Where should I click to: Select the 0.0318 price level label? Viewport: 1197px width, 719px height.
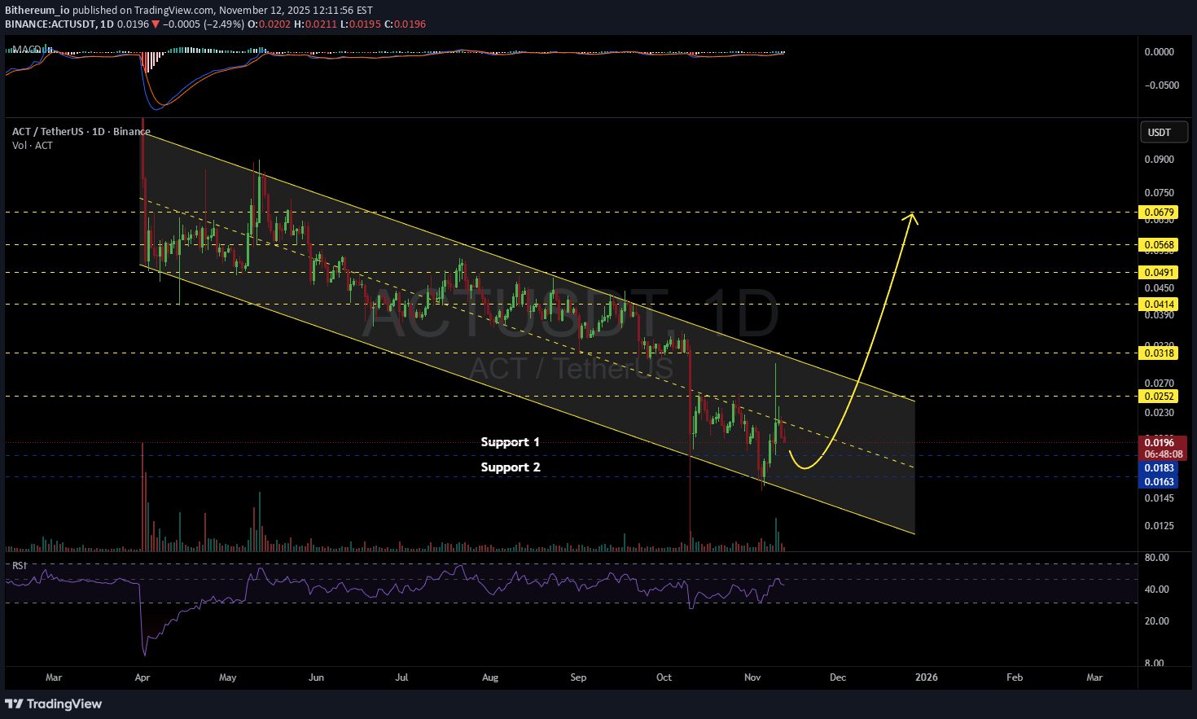pyautogui.click(x=1159, y=353)
